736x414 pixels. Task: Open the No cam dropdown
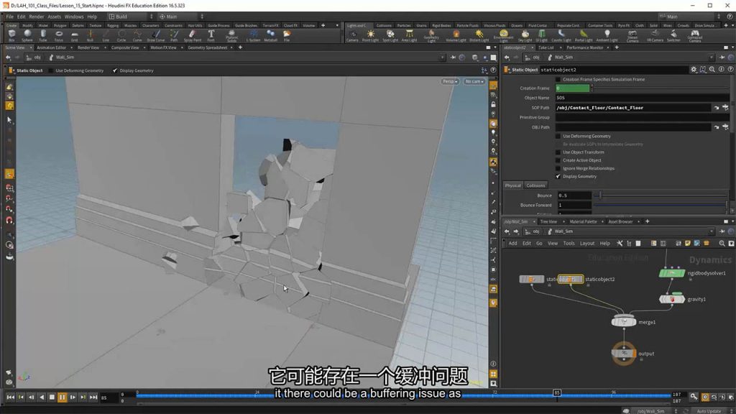(474, 81)
